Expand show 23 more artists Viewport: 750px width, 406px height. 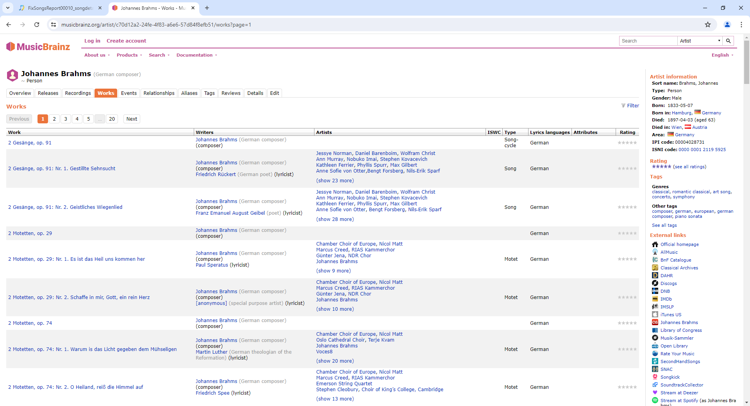(335, 181)
